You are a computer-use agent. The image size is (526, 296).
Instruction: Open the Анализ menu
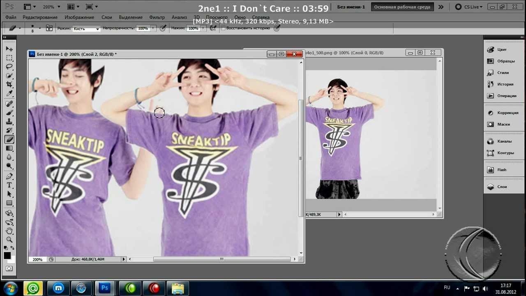pos(179,17)
